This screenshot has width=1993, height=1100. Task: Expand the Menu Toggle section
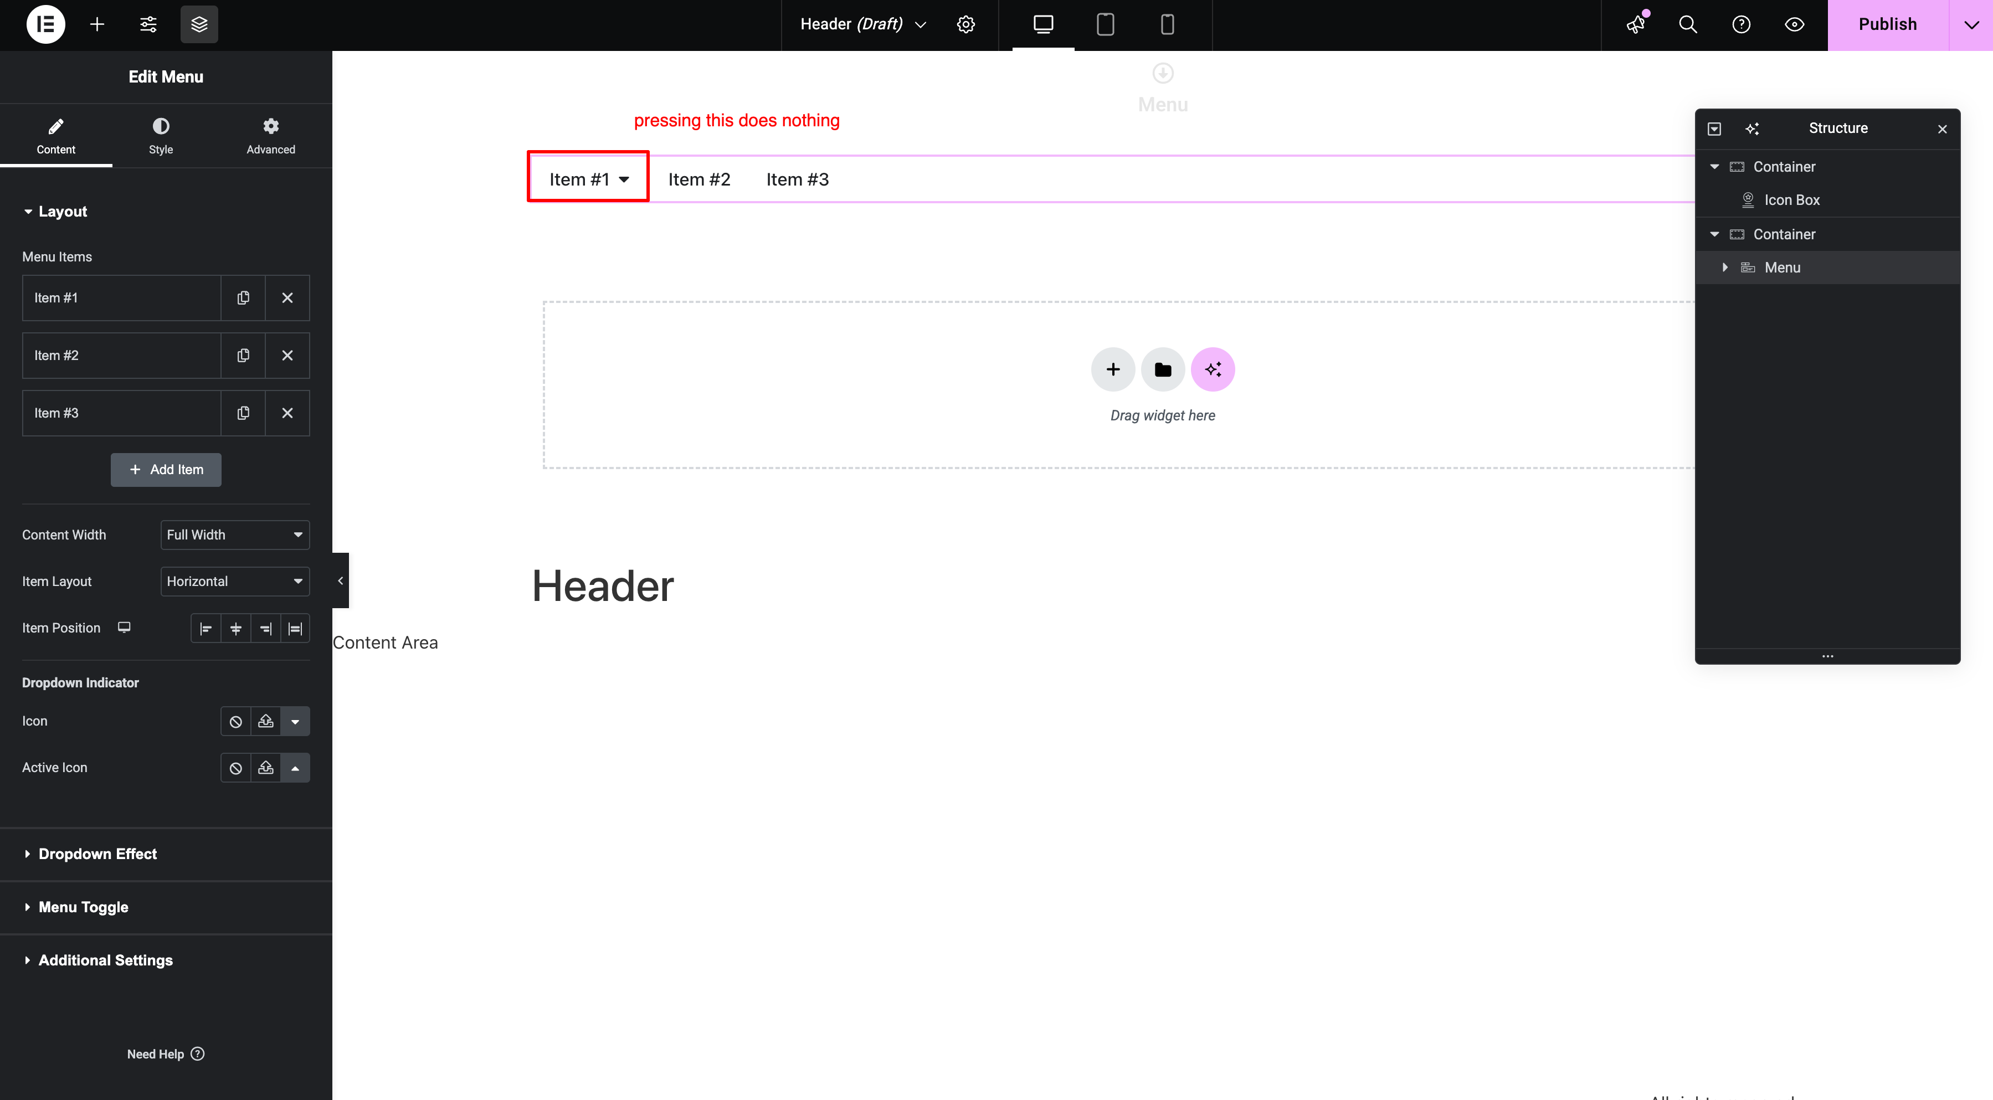(x=166, y=907)
